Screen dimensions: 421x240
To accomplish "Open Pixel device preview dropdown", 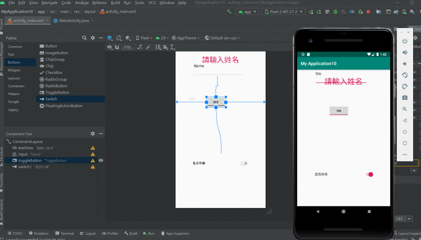I will [x=144, y=38].
